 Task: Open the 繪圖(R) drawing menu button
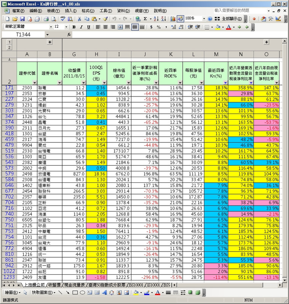[13, 293]
